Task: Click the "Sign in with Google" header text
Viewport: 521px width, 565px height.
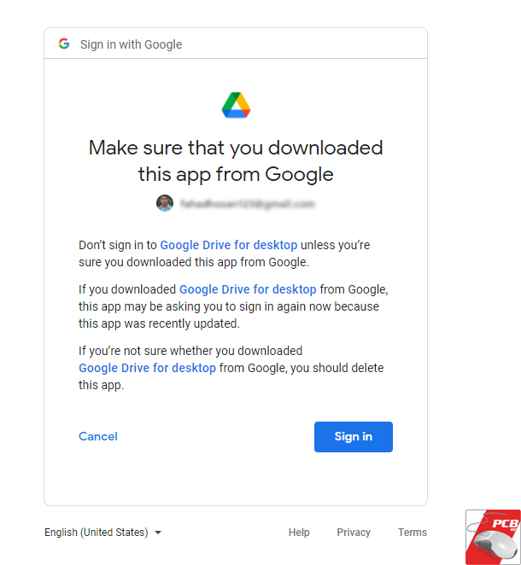Action: tap(131, 44)
